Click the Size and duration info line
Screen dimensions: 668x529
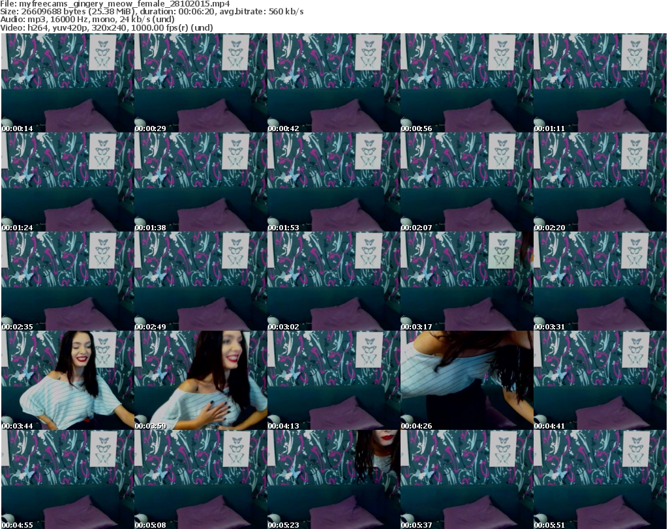(151, 12)
